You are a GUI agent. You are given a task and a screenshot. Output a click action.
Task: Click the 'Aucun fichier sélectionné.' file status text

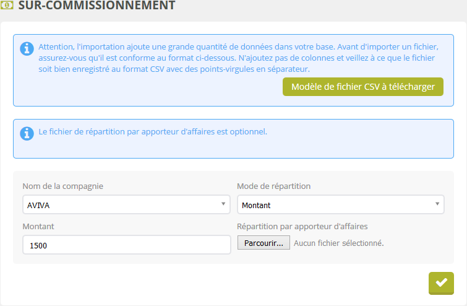tap(339, 243)
